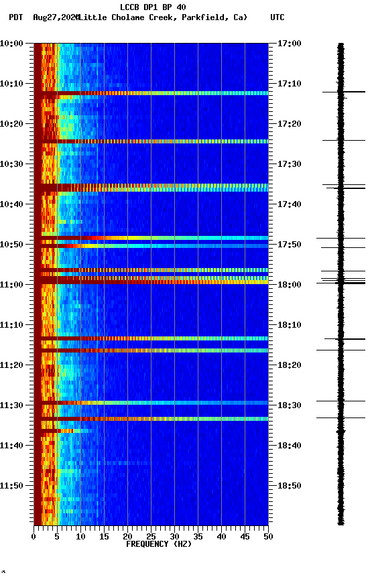The width and height of the screenshot is (370, 579).
Task: Click the 11:40 PDT time label
Action: (11, 446)
